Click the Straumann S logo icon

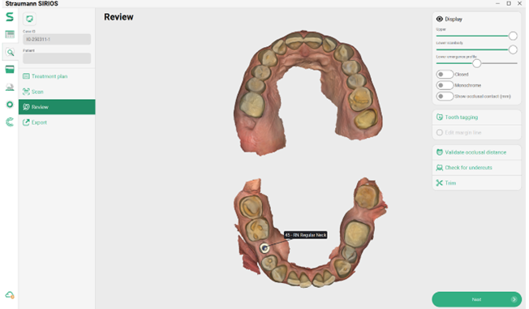click(x=10, y=16)
